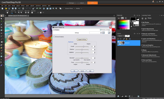164x99 pixels.
Task: Click the Print icon
Action: (x=23, y=8)
